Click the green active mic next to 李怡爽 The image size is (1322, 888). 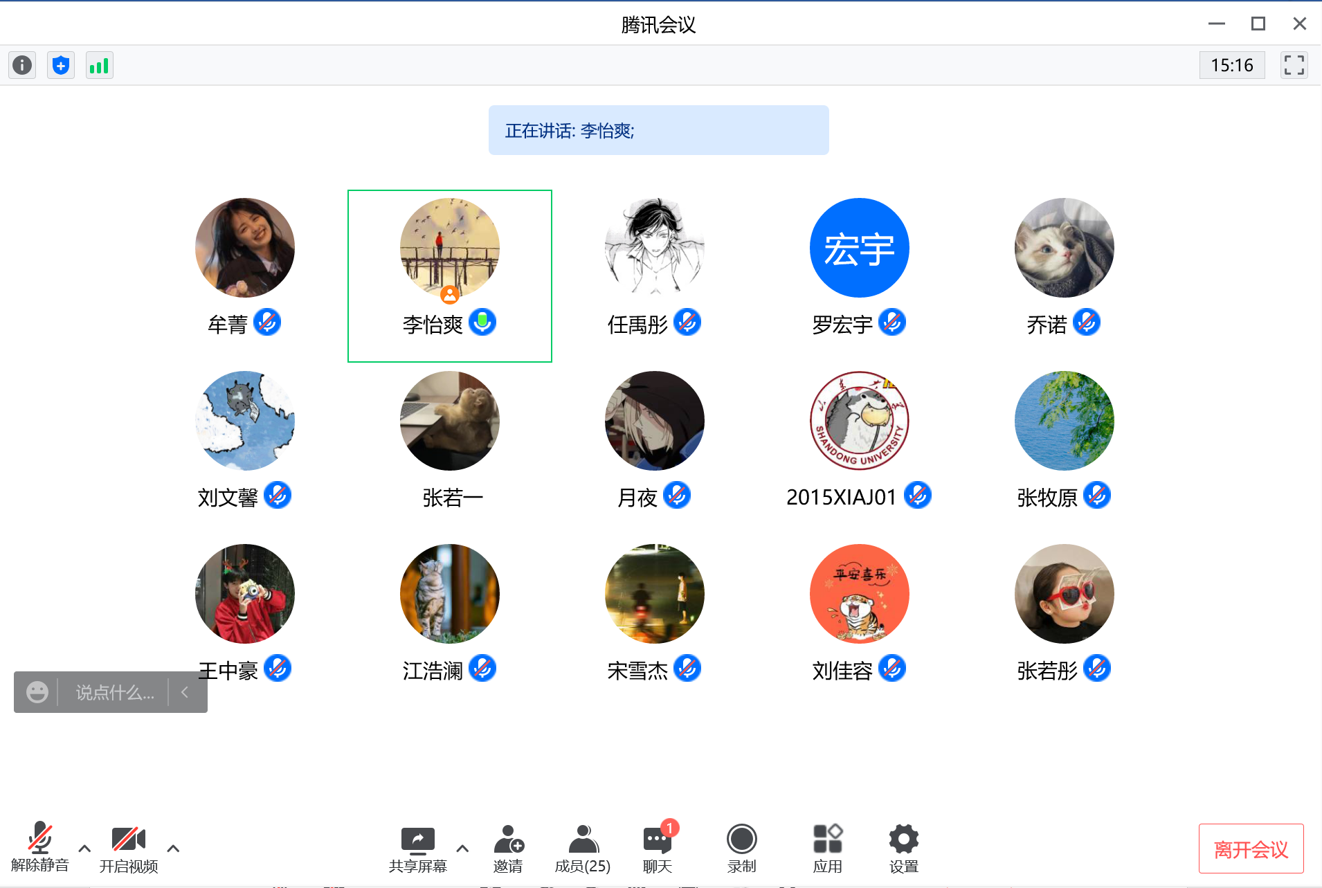pos(482,323)
